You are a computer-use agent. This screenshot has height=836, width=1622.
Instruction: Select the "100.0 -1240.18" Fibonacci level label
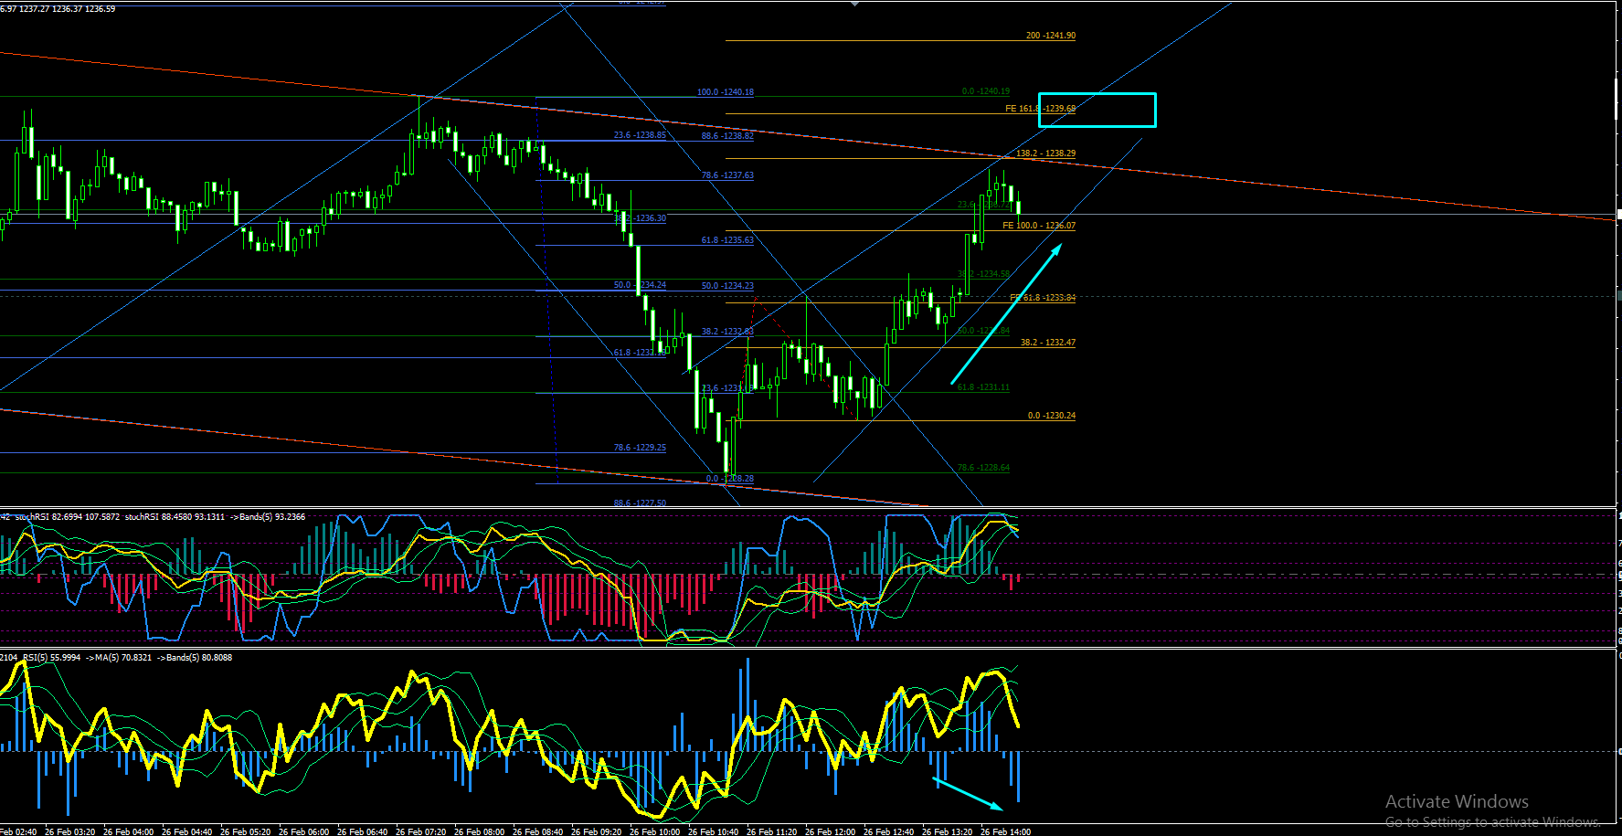tap(726, 92)
